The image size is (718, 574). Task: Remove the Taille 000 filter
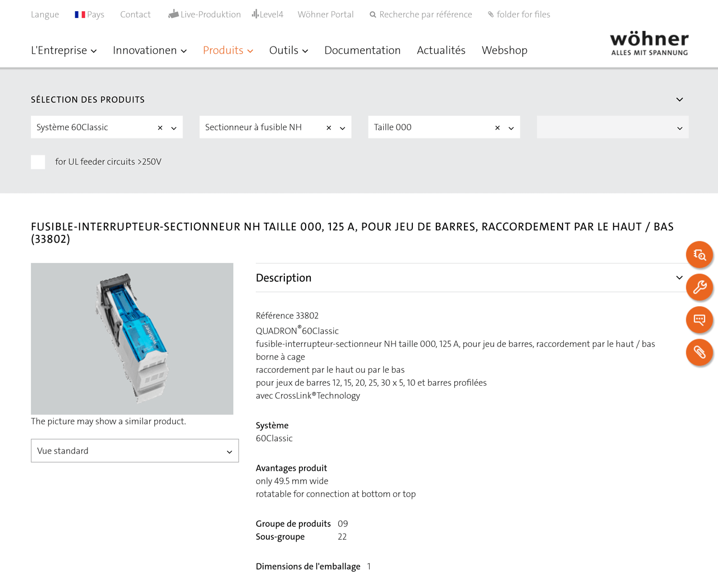[x=498, y=128]
